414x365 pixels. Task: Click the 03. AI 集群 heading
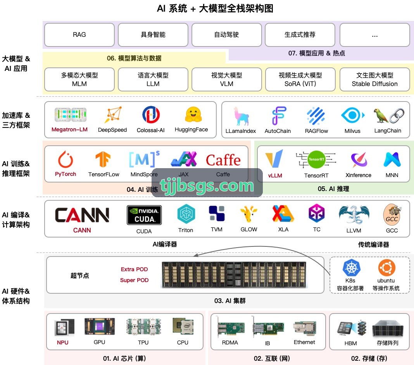point(230,301)
